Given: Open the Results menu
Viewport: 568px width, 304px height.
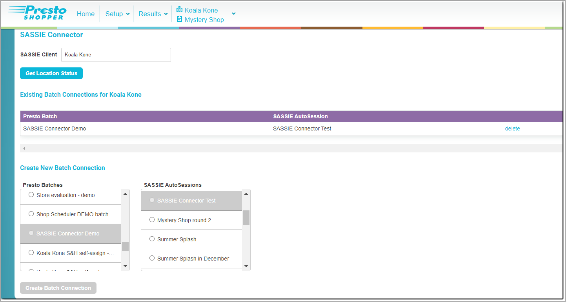Looking at the screenshot, I should 150,14.
